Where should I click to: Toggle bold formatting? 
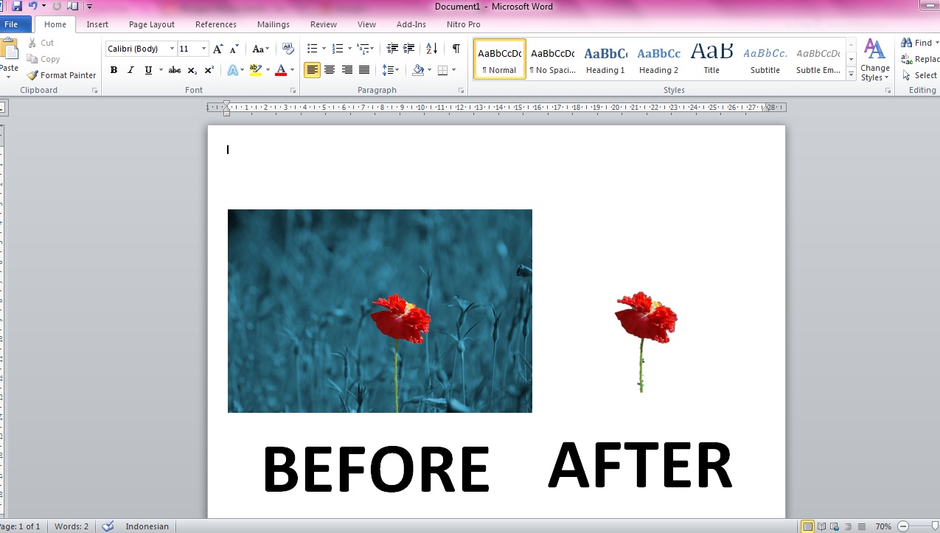[114, 70]
